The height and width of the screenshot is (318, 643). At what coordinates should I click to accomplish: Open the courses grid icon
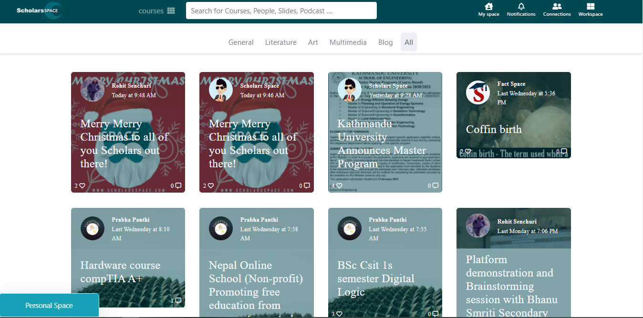pyautogui.click(x=171, y=11)
